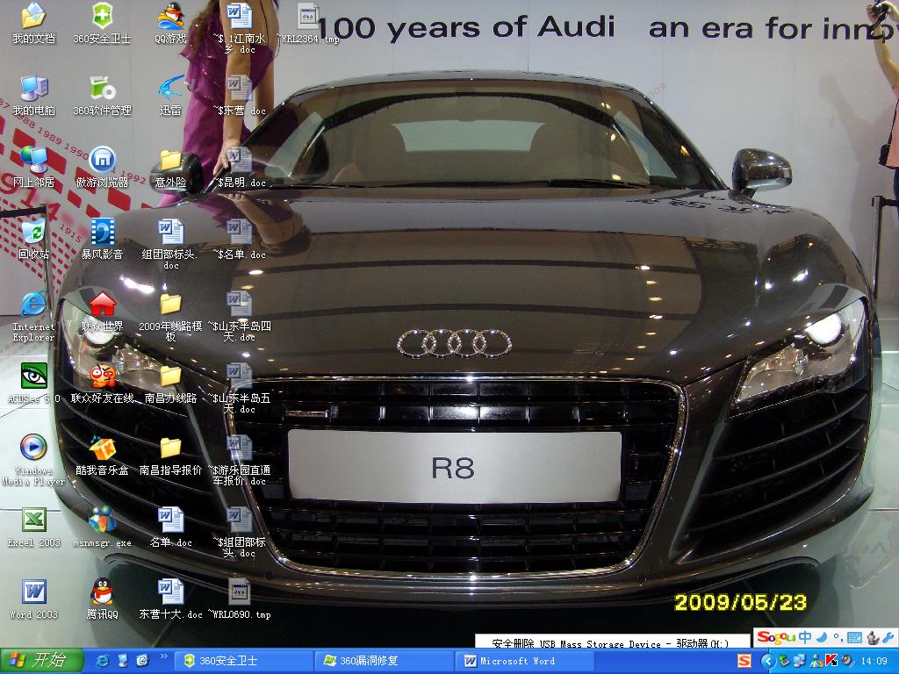Click the 迅雷 Thunder download icon

171,95
